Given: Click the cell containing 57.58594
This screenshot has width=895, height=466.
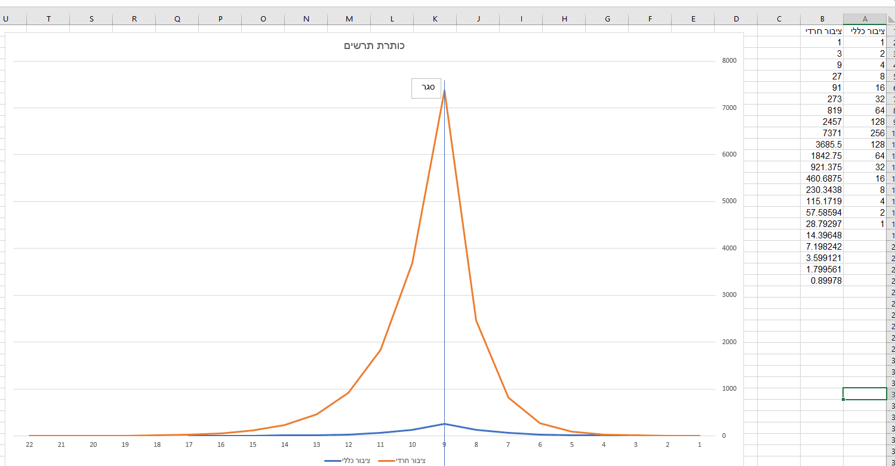Looking at the screenshot, I should (x=822, y=213).
